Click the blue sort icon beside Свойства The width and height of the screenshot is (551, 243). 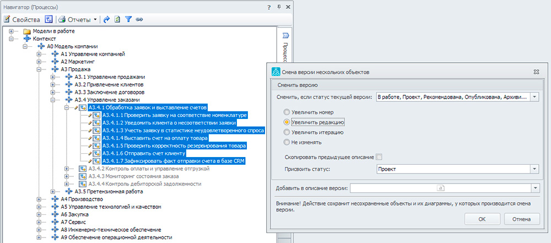[x=48, y=19]
